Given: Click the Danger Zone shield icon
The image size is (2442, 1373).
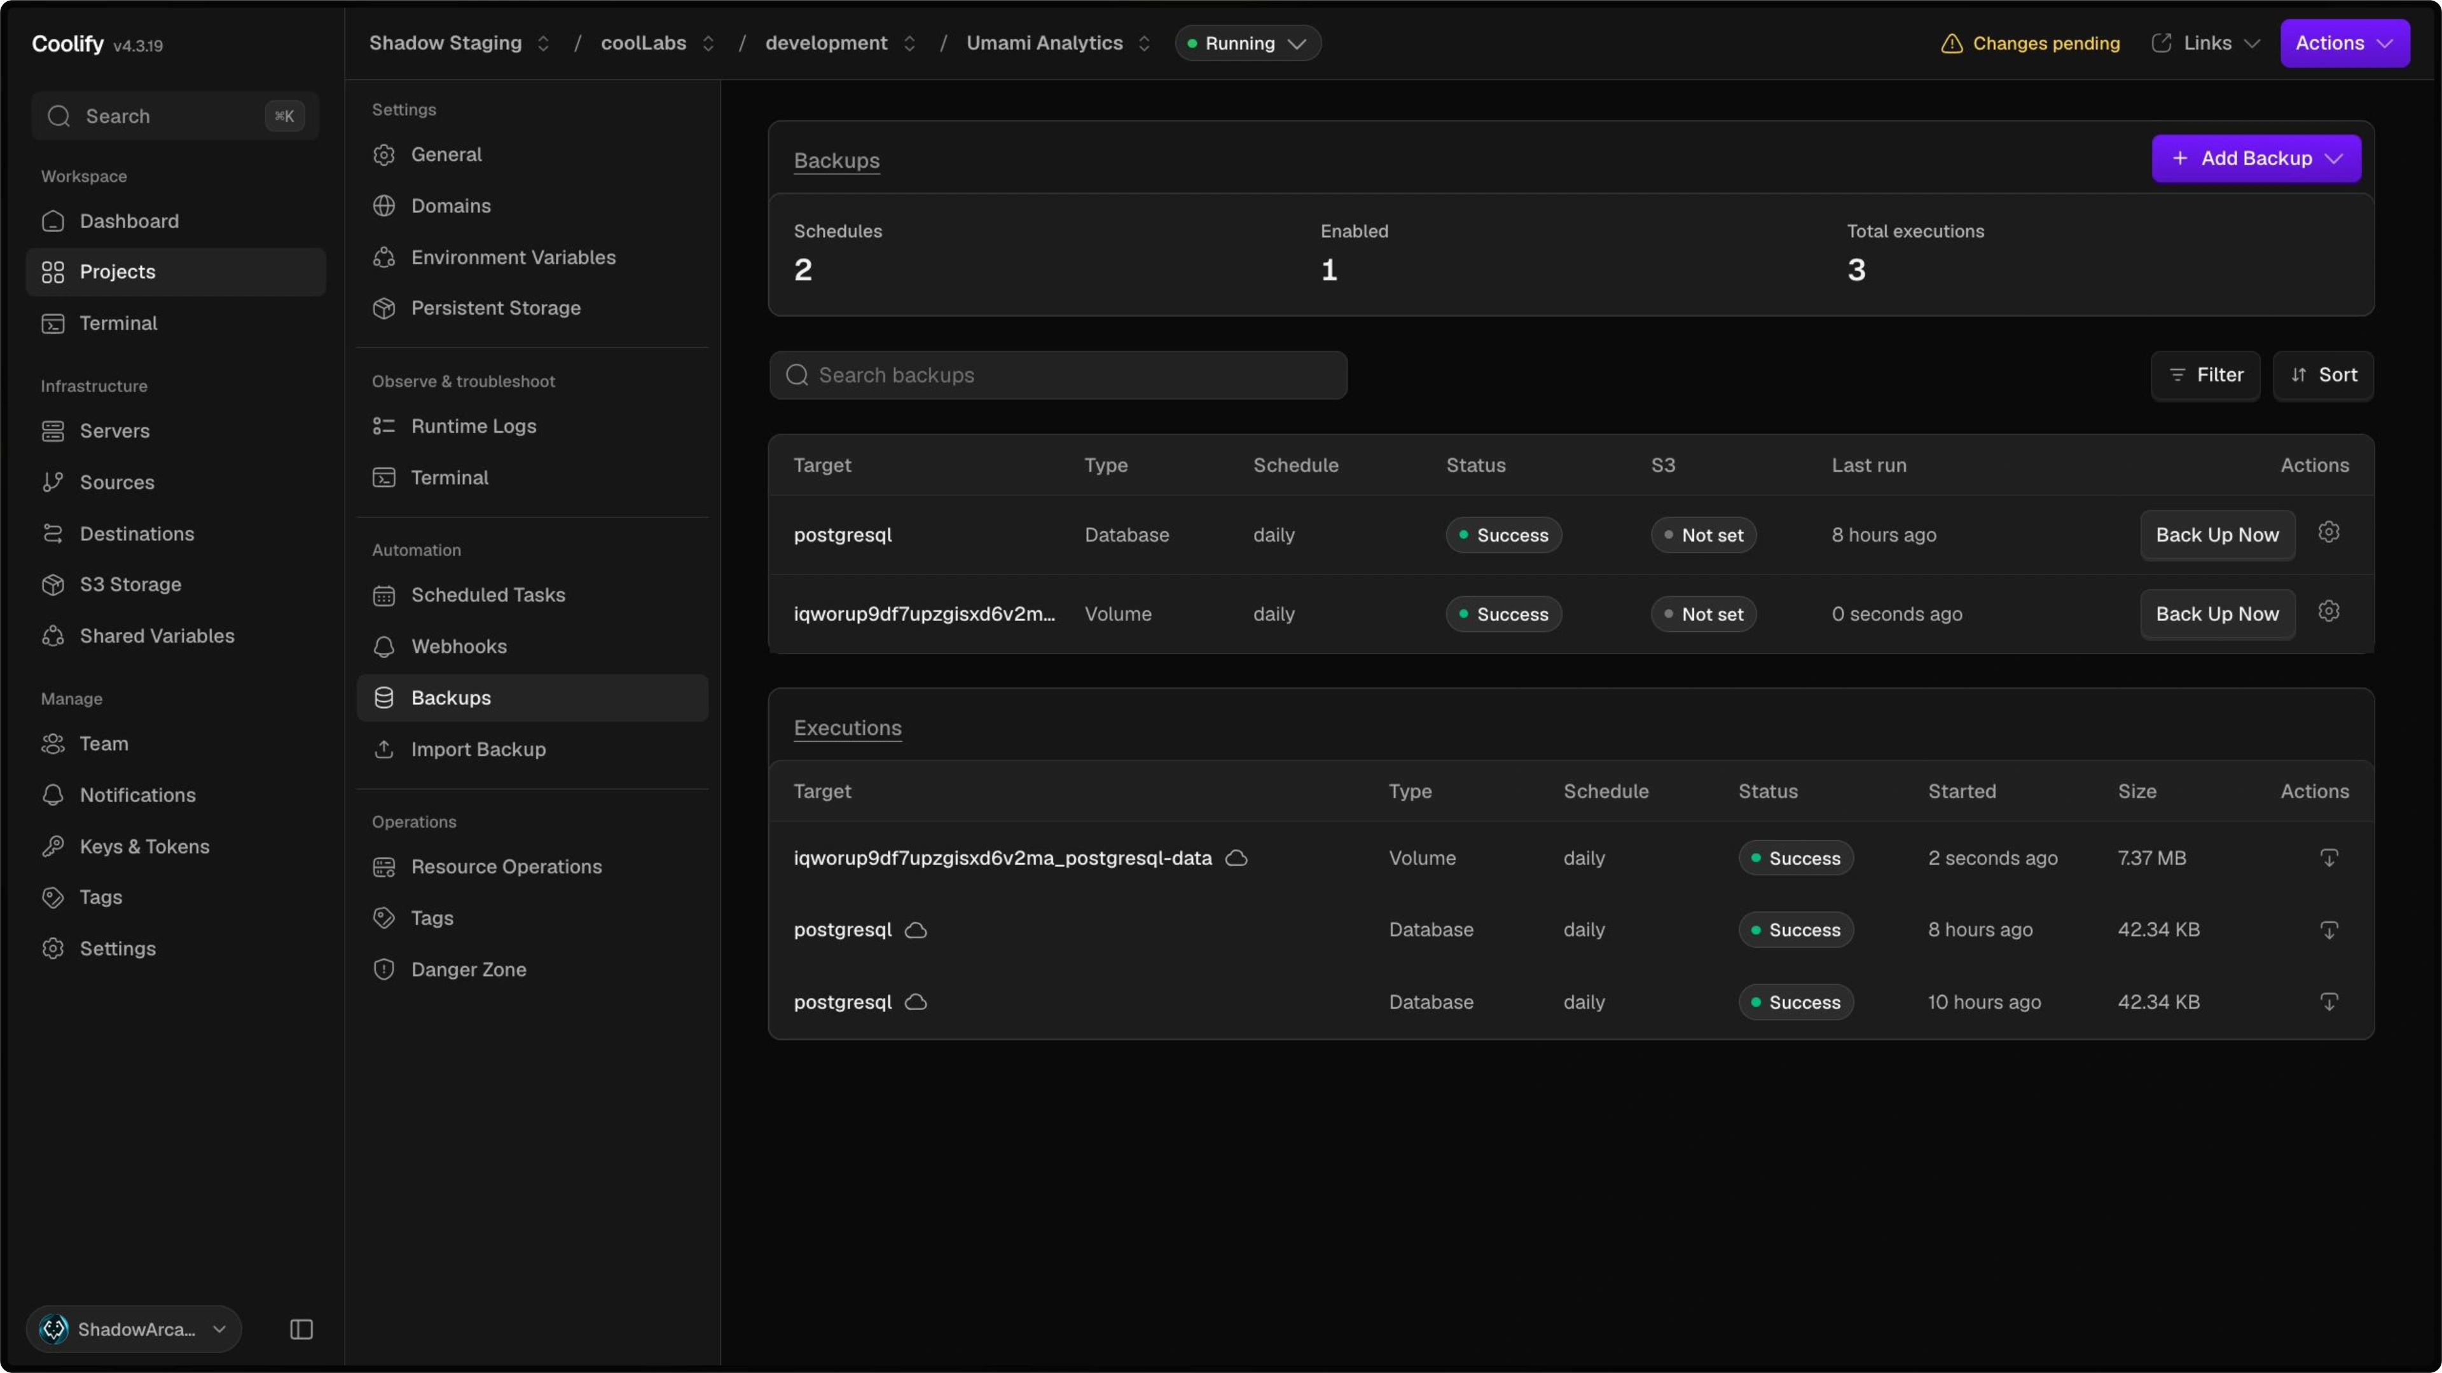Looking at the screenshot, I should click(384, 969).
